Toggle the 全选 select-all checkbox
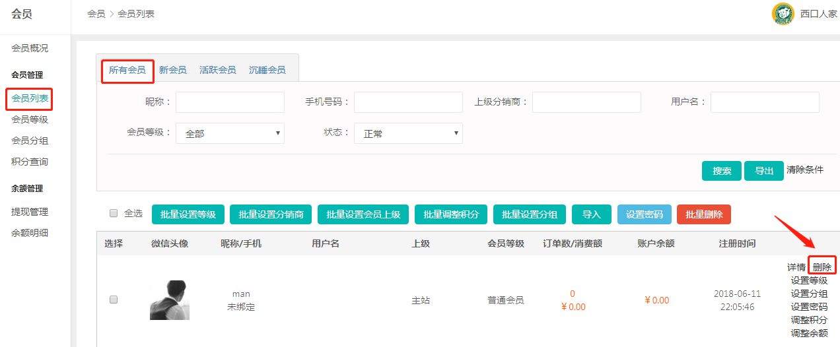The image size is (840, 347). pos(114,213)
